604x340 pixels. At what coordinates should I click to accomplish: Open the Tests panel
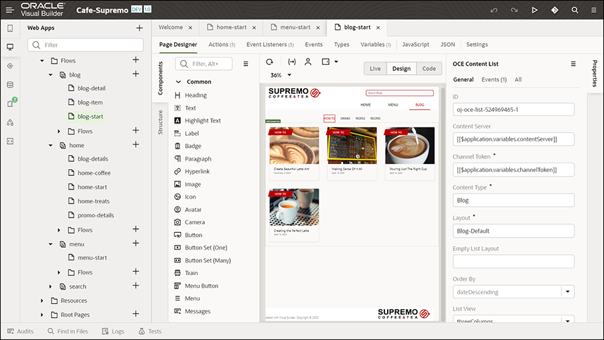(x=150, y=331)
